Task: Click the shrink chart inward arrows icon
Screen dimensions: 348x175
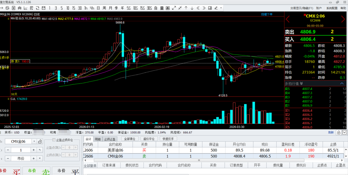Action: click(x=180, y=8)
